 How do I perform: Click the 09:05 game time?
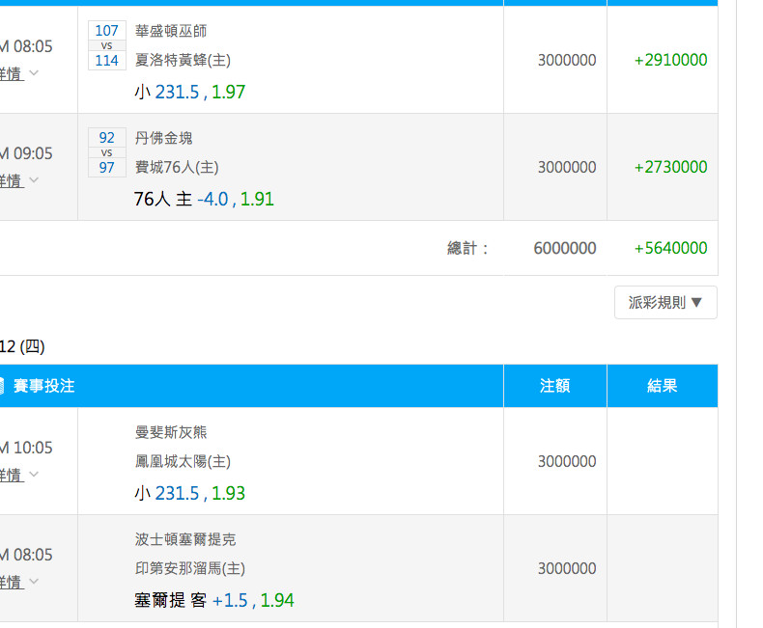26,153
